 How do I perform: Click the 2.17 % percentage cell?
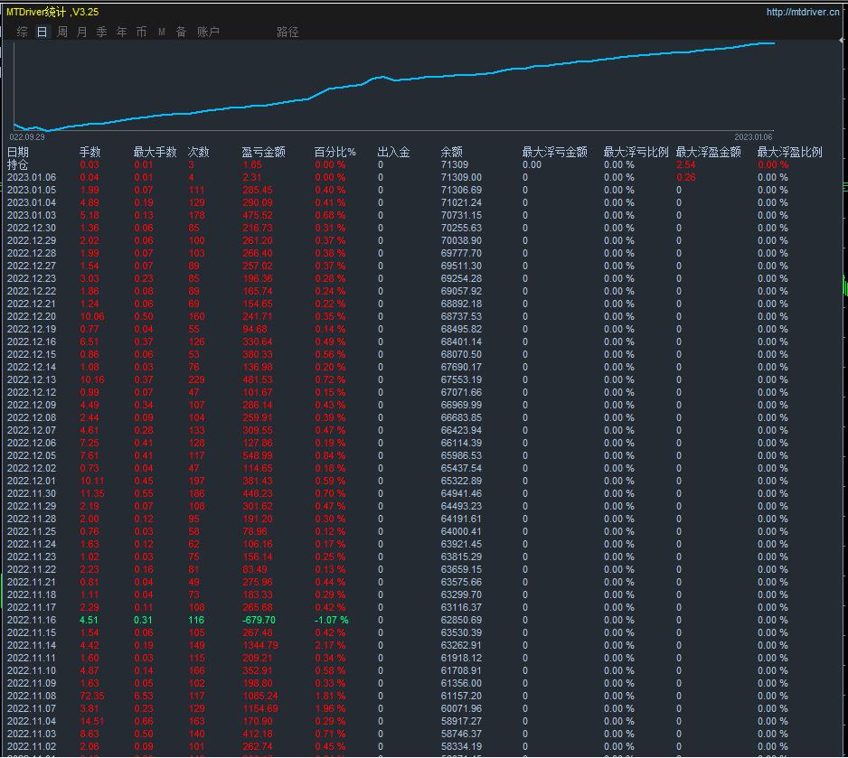coord(330,645)
